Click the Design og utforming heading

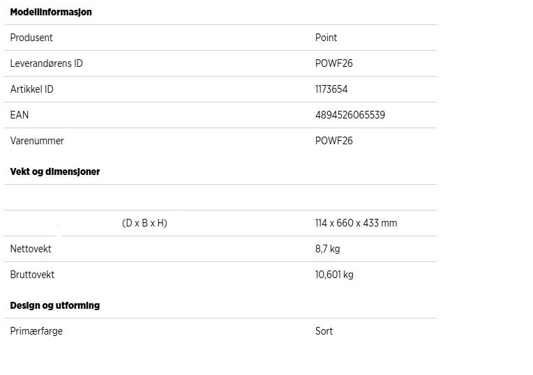55,305
